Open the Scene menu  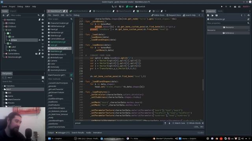coord(4,7)
